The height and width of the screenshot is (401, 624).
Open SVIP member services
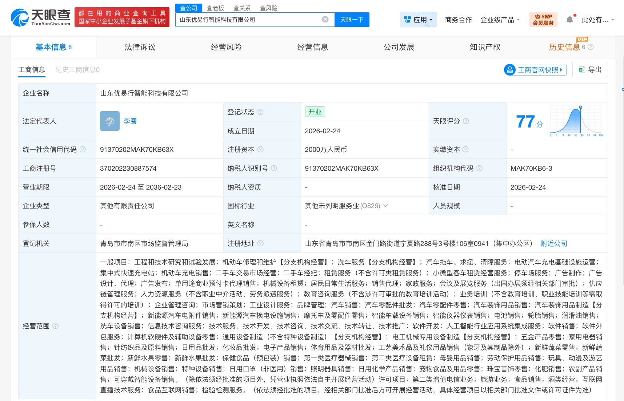(x=543, y=20)
